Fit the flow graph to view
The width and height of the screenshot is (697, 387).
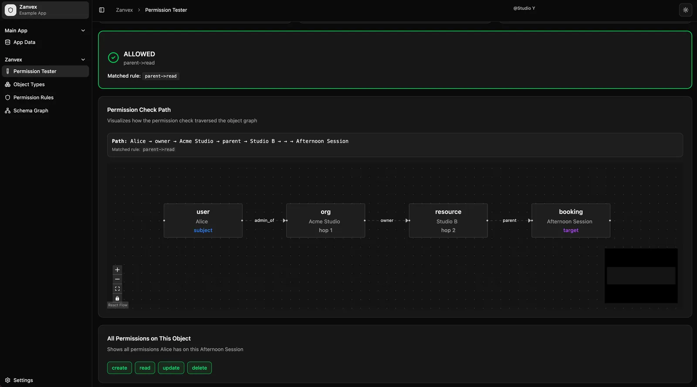click(x=117, y=289)
